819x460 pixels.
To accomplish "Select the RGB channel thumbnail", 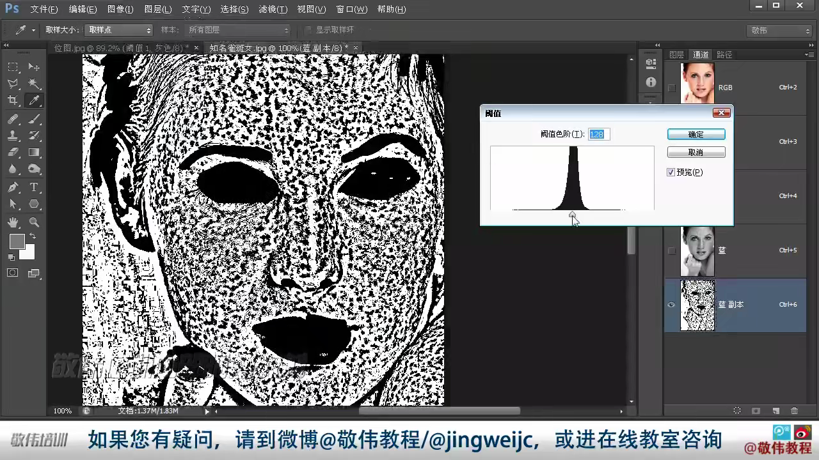I will coord(697,83).
